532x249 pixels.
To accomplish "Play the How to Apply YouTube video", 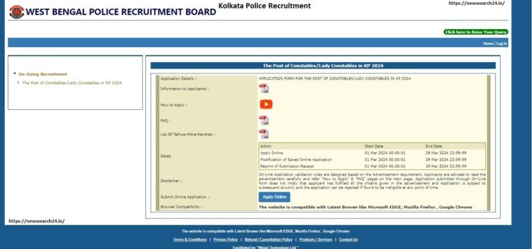I will tap(266, 104).
